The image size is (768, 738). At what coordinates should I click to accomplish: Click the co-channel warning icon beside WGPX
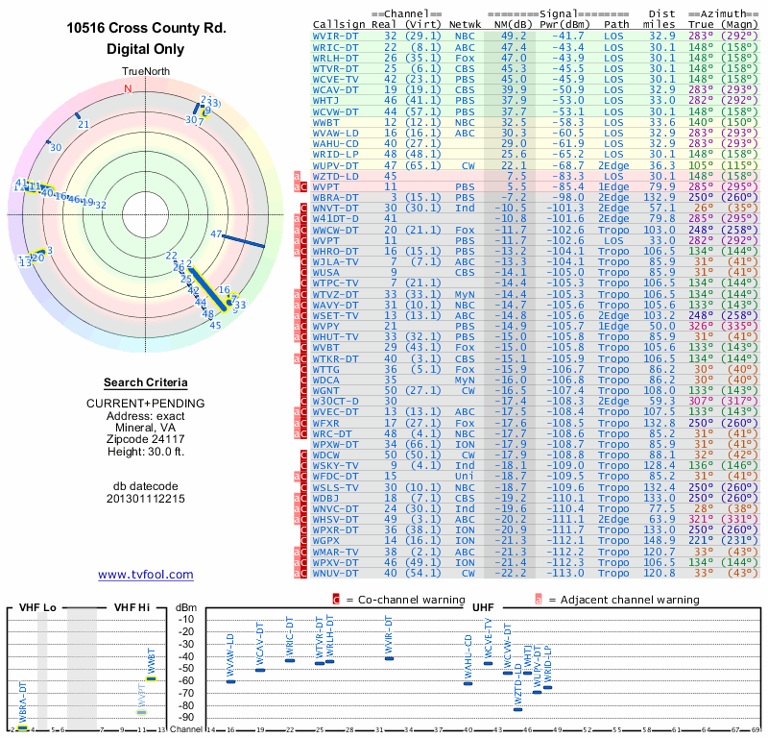click(x=304, y=542)
